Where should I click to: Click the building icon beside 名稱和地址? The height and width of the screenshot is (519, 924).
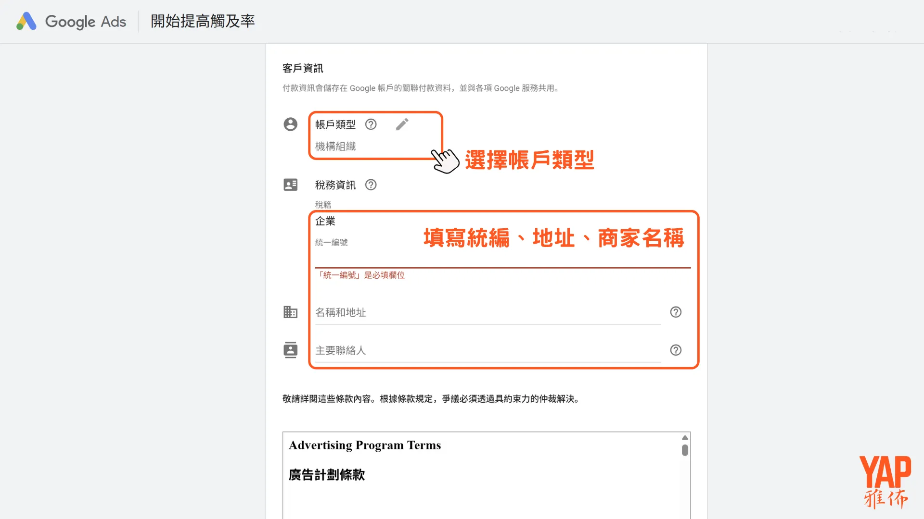pos(290,312)
